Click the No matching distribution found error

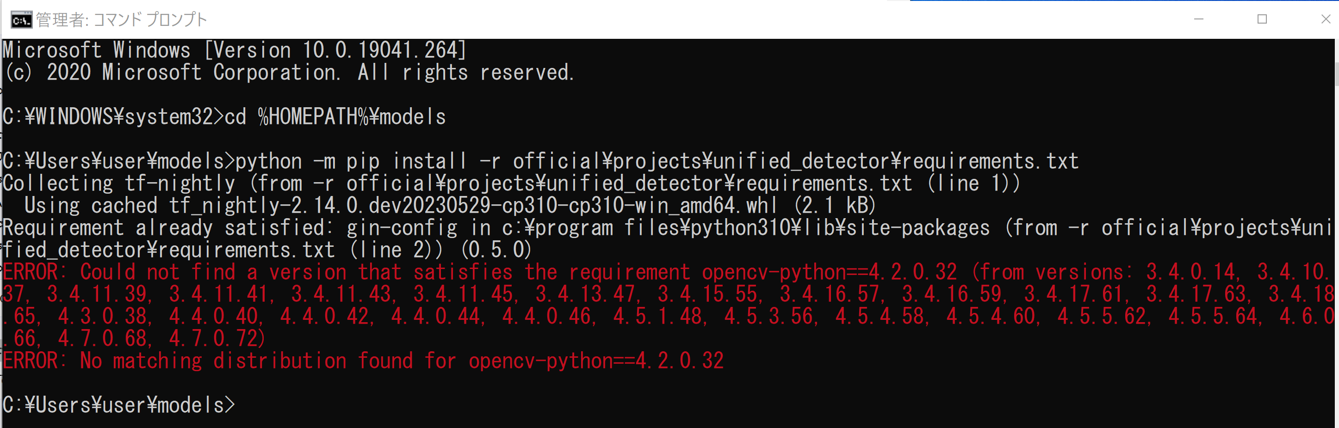pos(363,361)
